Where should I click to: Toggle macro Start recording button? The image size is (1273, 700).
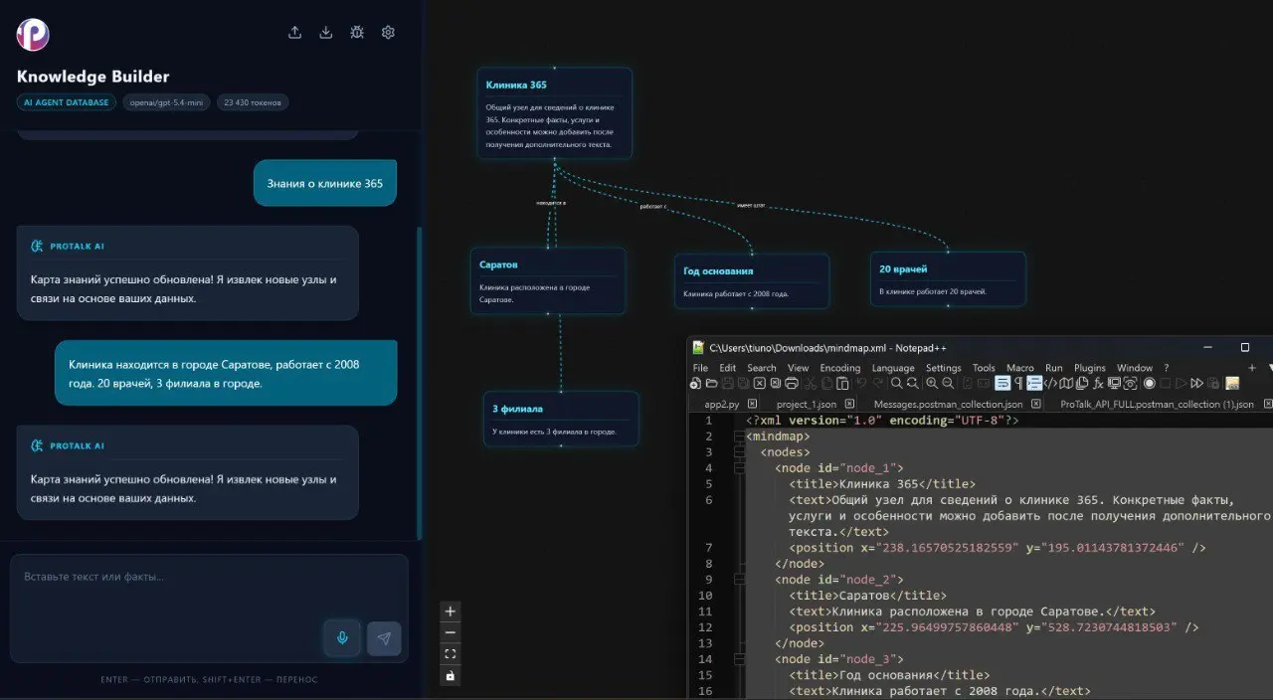(x=1150, y=383)
